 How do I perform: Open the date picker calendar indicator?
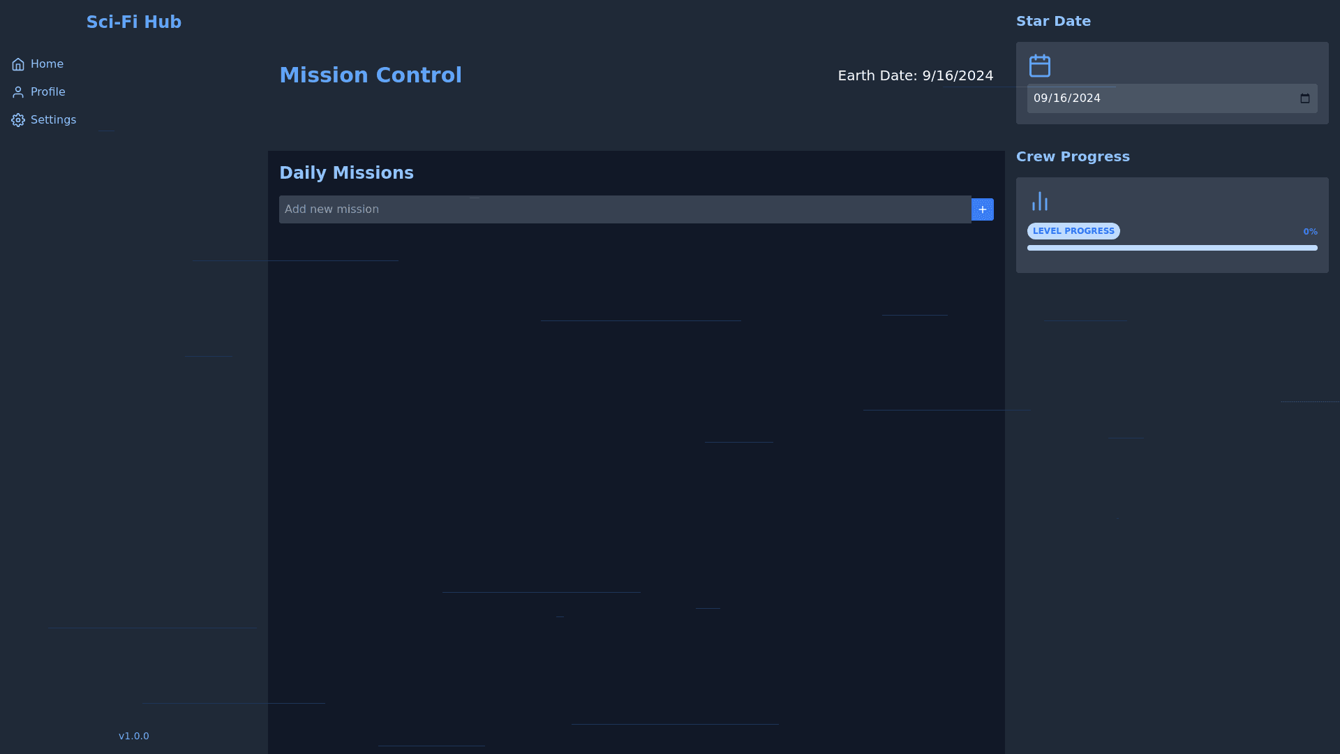pos(1304,98)
